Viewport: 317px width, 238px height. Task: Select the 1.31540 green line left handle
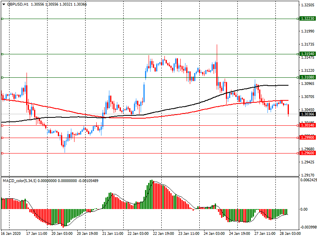[x=2, y=54]
